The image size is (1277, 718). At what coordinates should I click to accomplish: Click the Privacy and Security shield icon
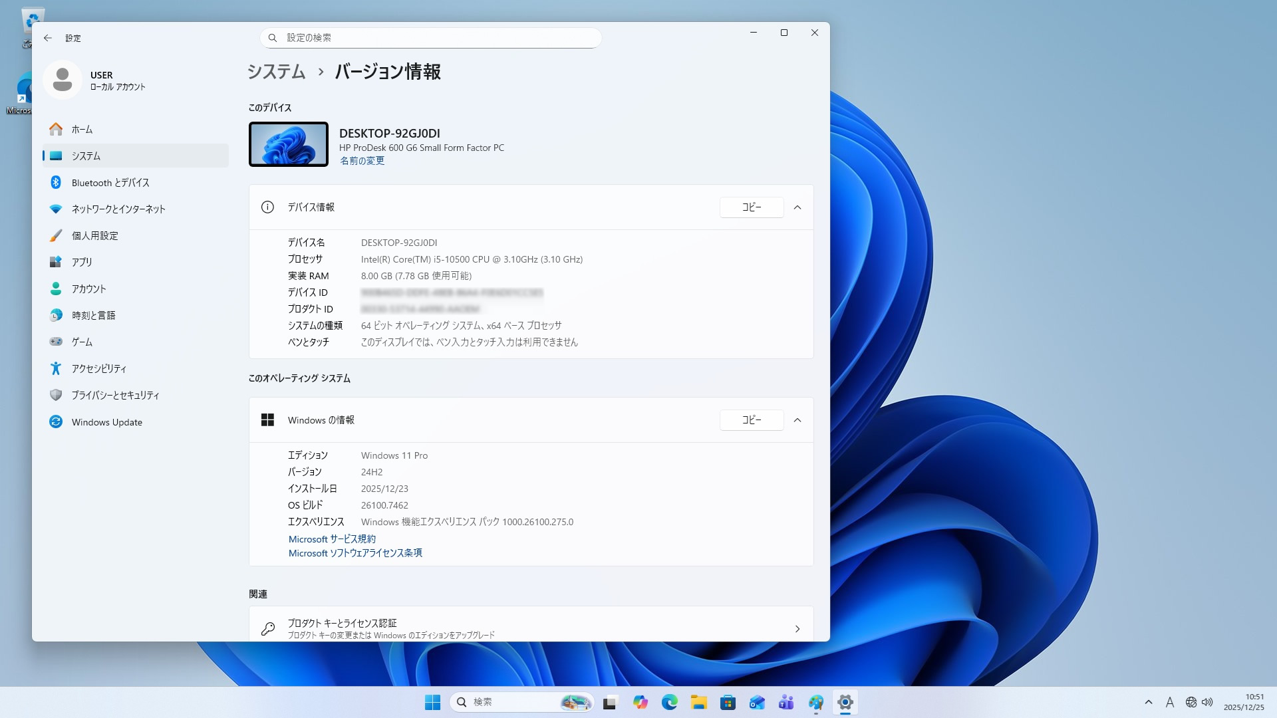tap(56, 395)
